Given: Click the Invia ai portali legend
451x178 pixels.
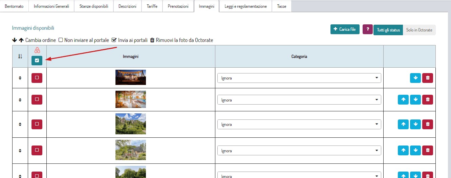Looking at the screenshot, I should tap(133, 40).
